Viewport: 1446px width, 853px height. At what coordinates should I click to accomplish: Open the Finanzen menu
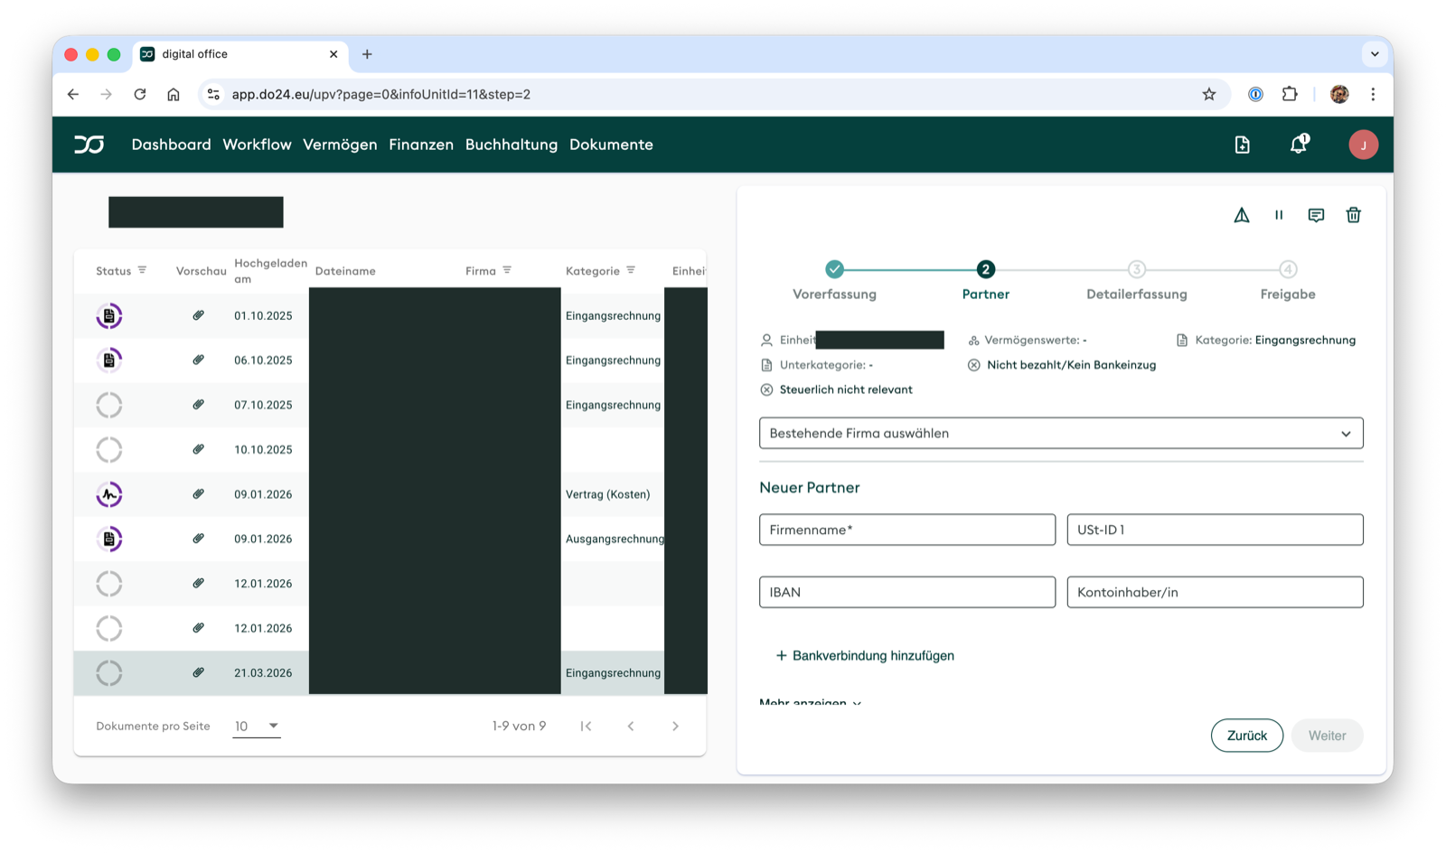coord(421,145)
